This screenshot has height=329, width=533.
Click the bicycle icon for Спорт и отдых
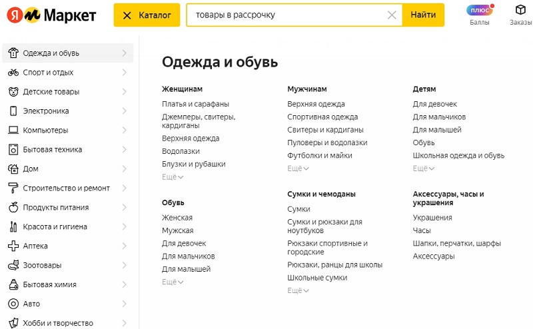pyautogui.click(x=13, y=73)
